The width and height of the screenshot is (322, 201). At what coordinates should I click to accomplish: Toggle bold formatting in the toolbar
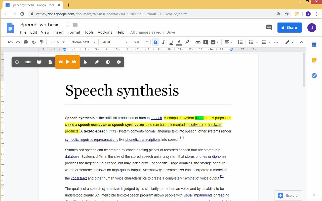(155, 42)
